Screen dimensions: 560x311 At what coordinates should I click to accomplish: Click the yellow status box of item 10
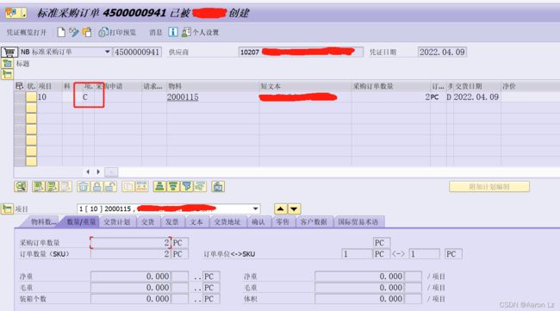tap(31, 97)
